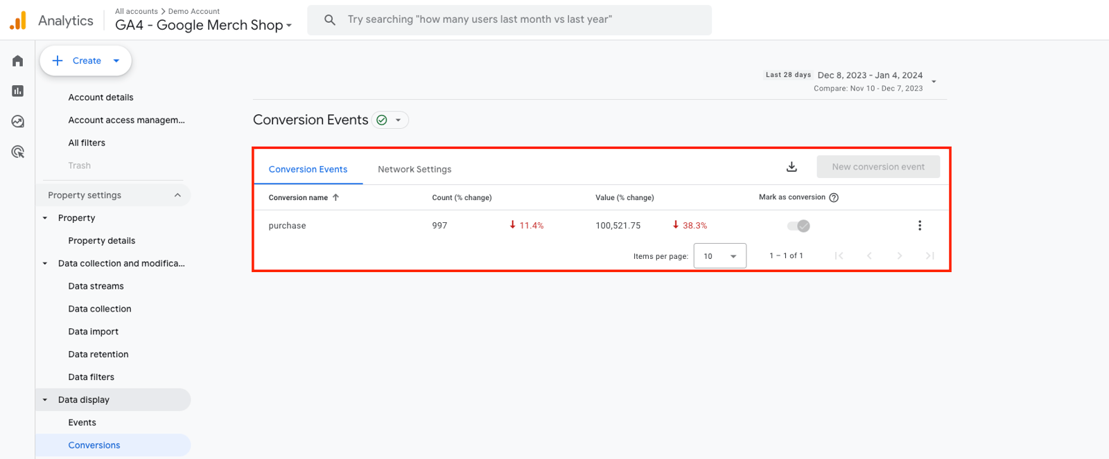Viewport: 1109px width, 459px height.
Task: Click the Google Analytics logo
Action: (18, 21)
